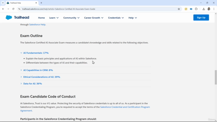Expand Ethical Considerations of AI: 39% section

pos(40,77)
